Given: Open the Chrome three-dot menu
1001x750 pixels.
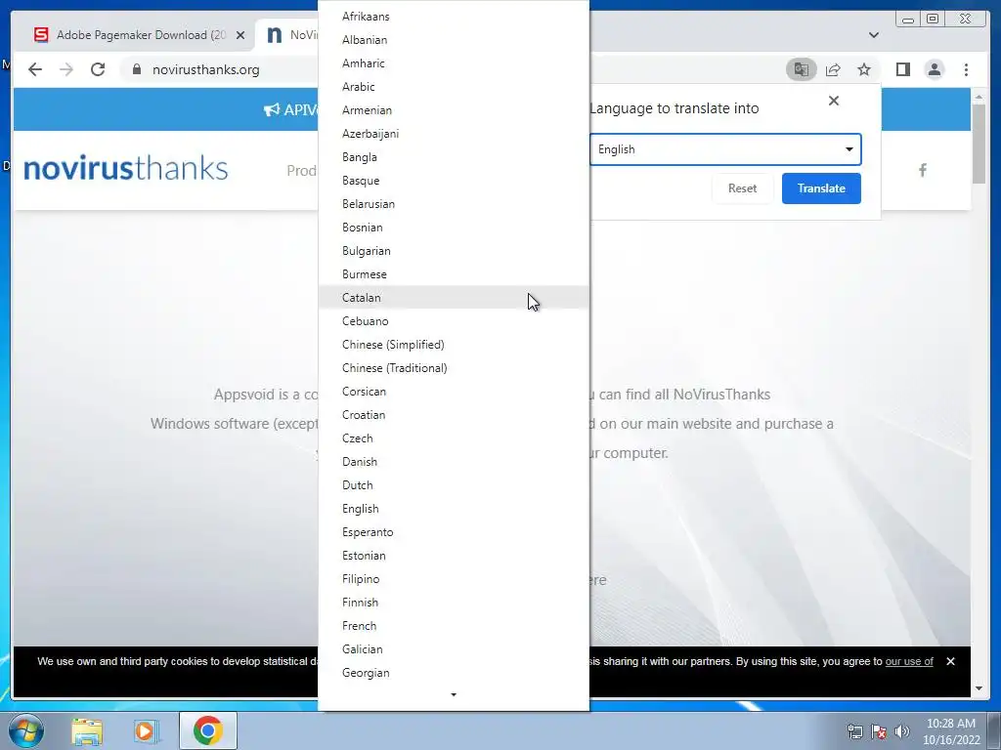Looking at the screenshot, I should (966, 69).
